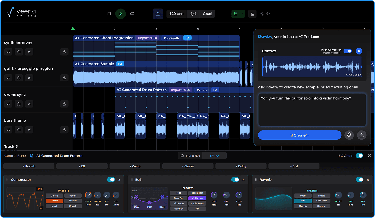375x218 pixels.
Task: Delete the synth harmony track
Action: coord(29,52)
